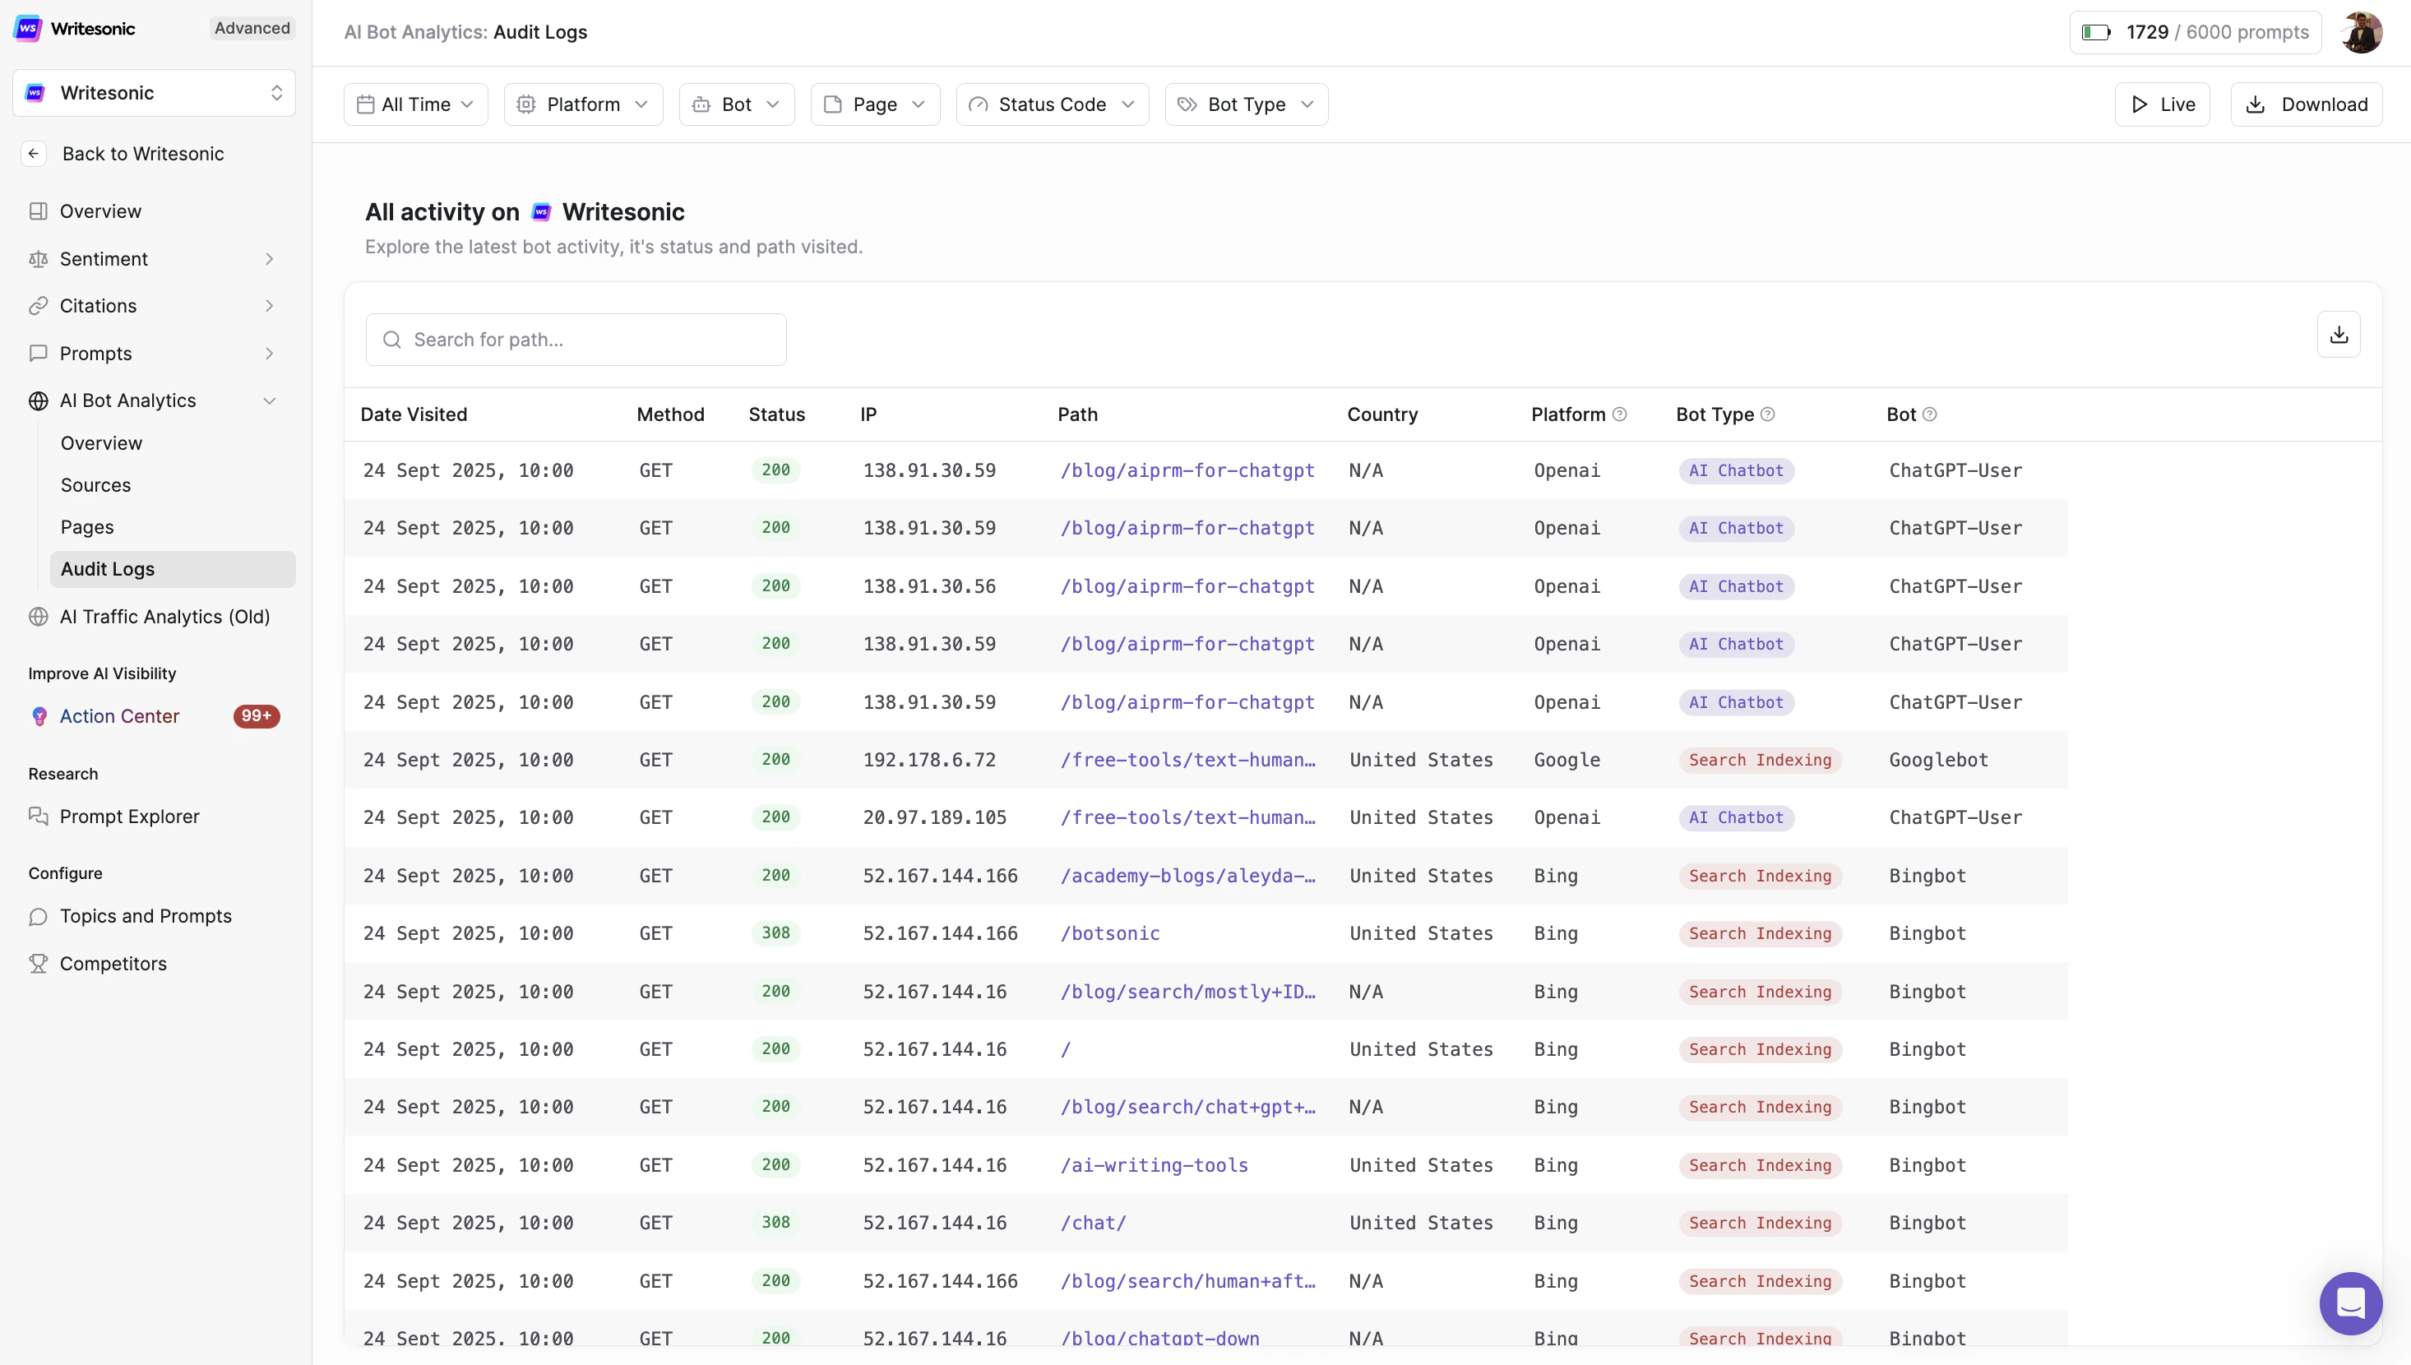Open the All Time date dropdown

415,104
